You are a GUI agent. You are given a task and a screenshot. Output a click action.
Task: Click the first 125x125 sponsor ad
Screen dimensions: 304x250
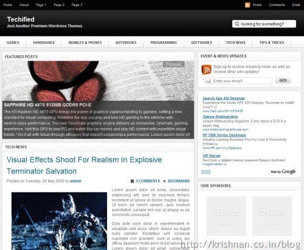tap(226, 216)
